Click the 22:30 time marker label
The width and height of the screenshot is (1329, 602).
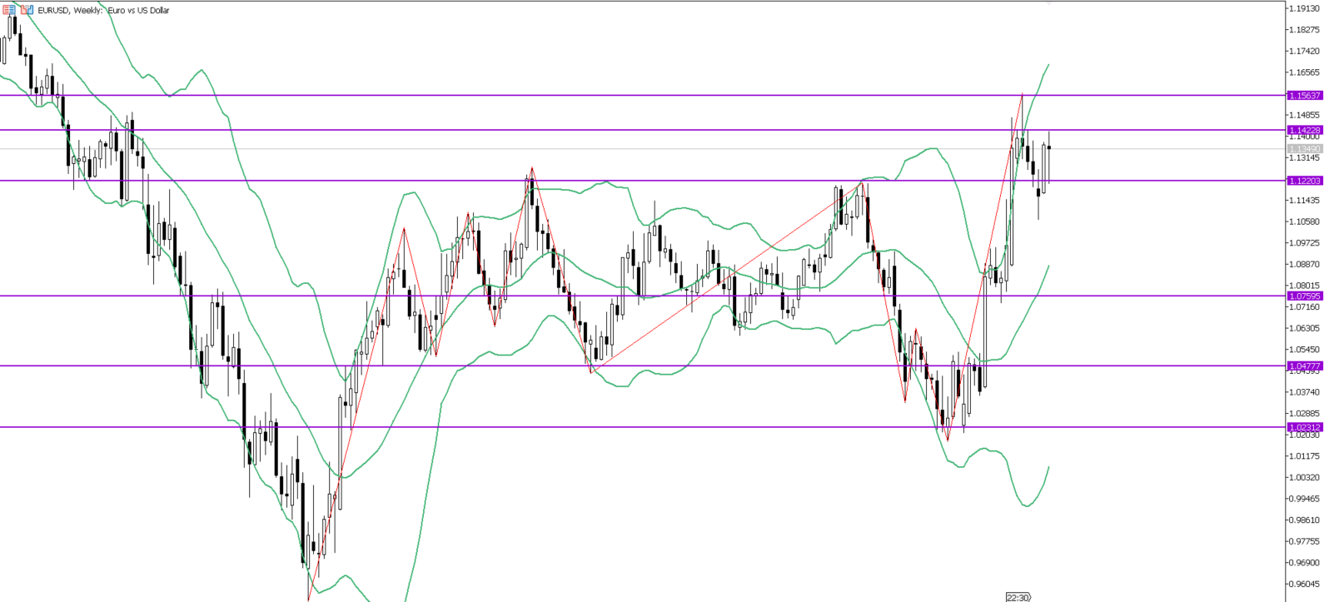(x=1018, y=597)
